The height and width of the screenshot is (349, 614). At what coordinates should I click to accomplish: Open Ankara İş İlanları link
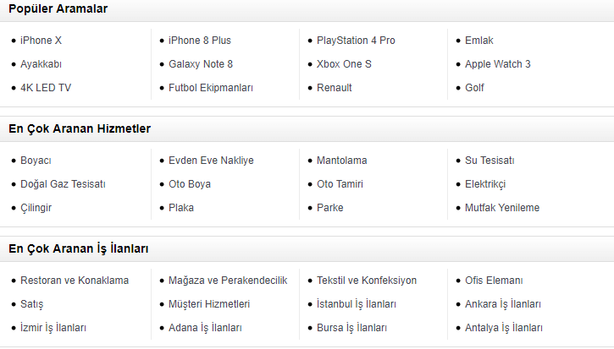pyautogui.click(x=503, y=304)
